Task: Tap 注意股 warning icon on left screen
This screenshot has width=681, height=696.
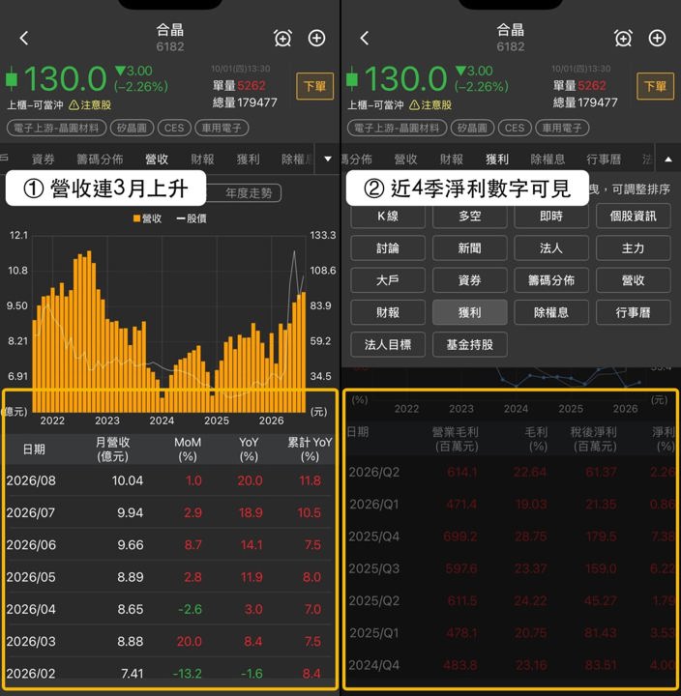Action: (x=74, y=105)
